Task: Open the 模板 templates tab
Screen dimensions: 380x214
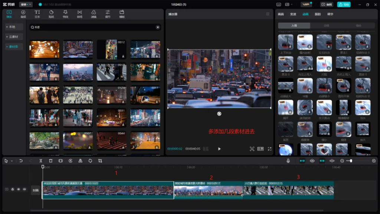Action: tap(122, 14)
